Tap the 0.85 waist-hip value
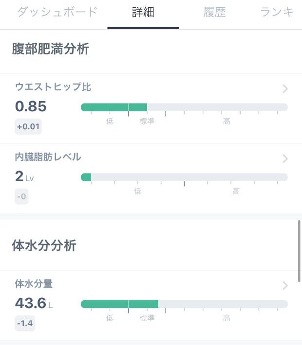This screenshot has height=345, width=302. 31,106
